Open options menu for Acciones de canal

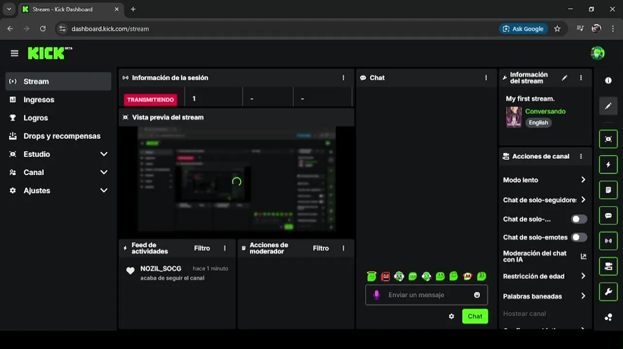[581, 157]
